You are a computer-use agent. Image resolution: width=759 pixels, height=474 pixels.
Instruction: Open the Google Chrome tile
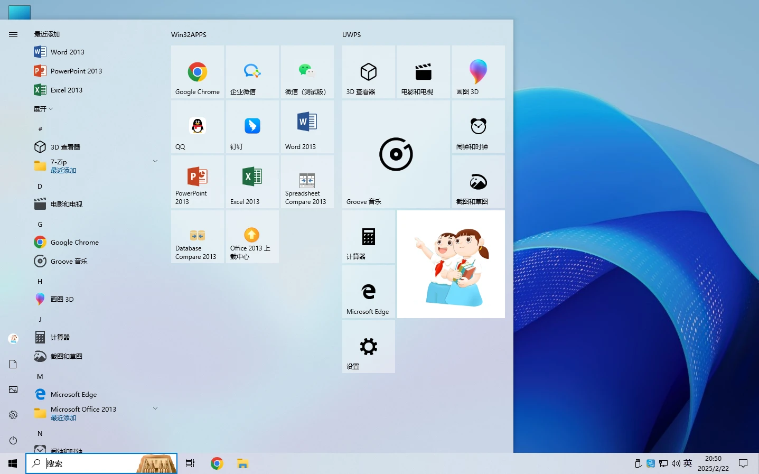[x=198, y=72]
